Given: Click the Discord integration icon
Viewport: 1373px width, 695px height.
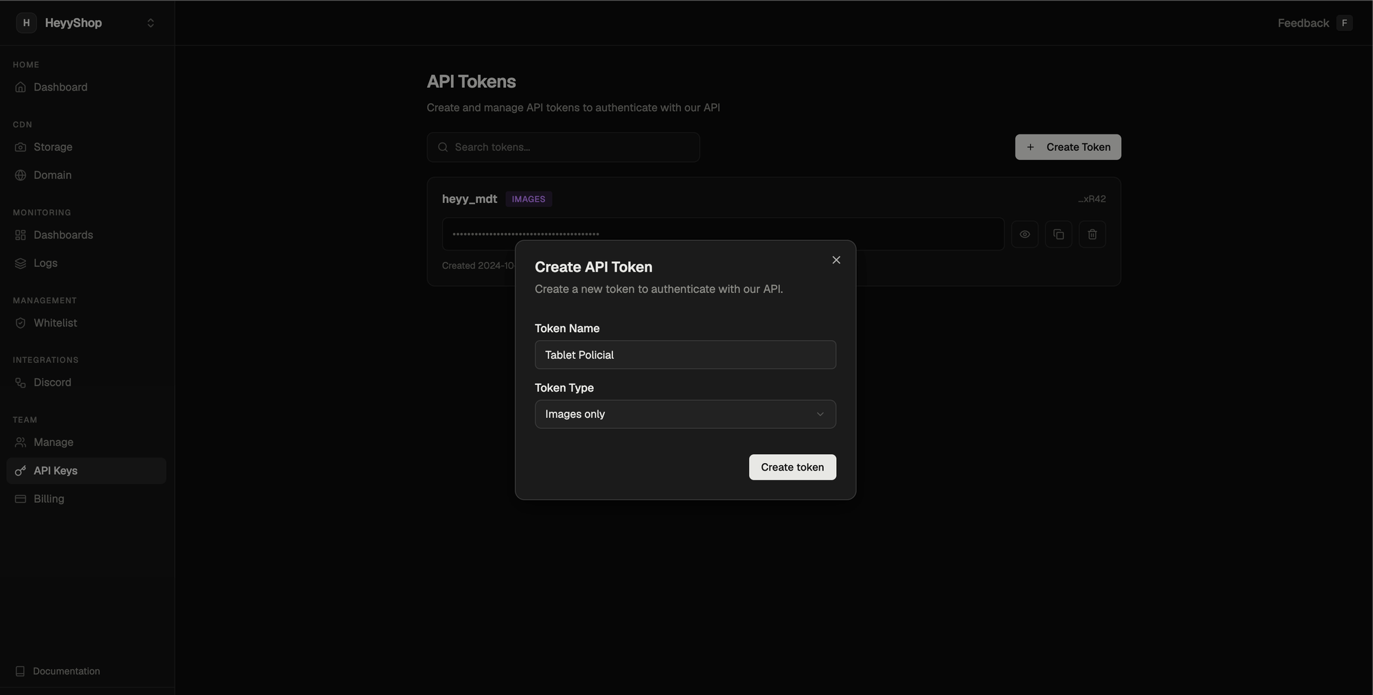Looking at the screenshot, I should 21,382.
